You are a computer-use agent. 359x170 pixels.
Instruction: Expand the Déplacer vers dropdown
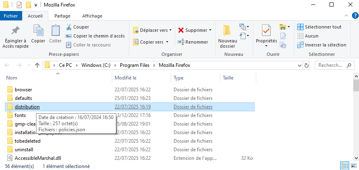[x=171, y=30]
